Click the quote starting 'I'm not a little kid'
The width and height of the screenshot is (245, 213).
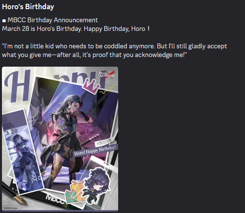(114, 46)
